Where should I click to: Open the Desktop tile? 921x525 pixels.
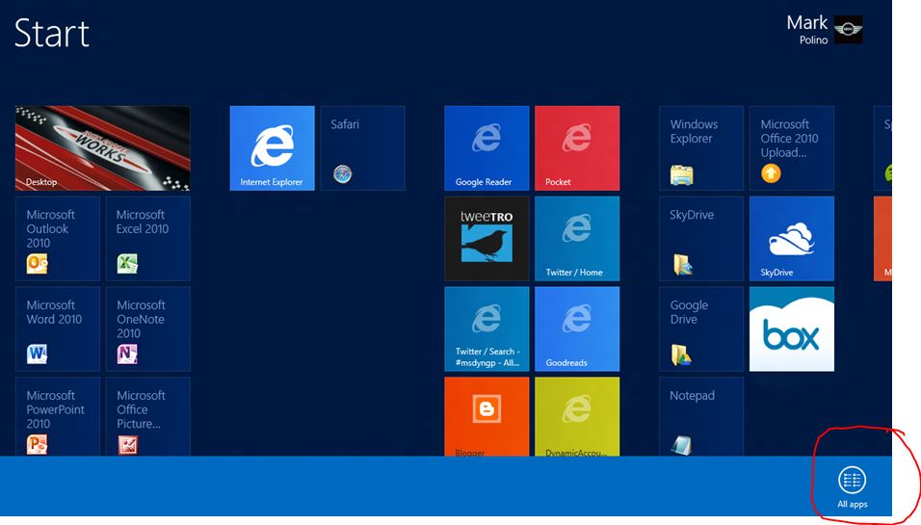[x=103, y=148]
